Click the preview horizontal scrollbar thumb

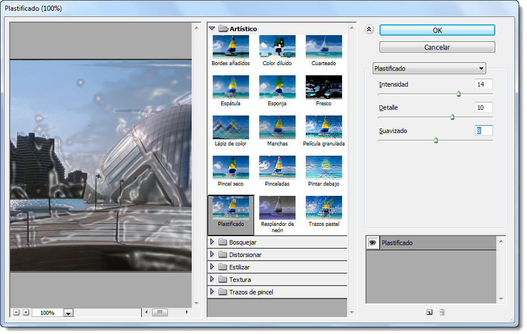pos(160,312)
